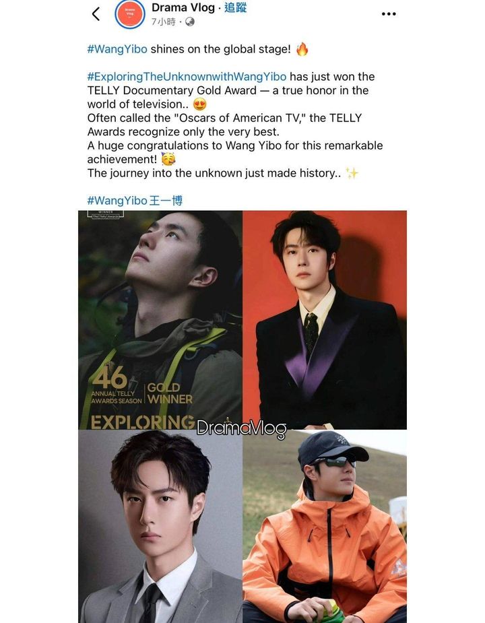Click the heart-eyes emoji in the post
This screenshot has height=623, width=485.
point(200,104)
